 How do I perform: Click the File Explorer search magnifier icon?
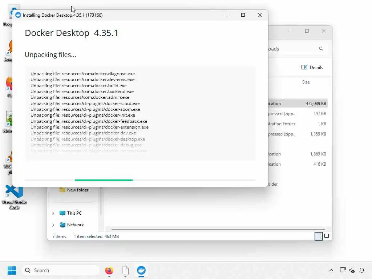[321, 49]
